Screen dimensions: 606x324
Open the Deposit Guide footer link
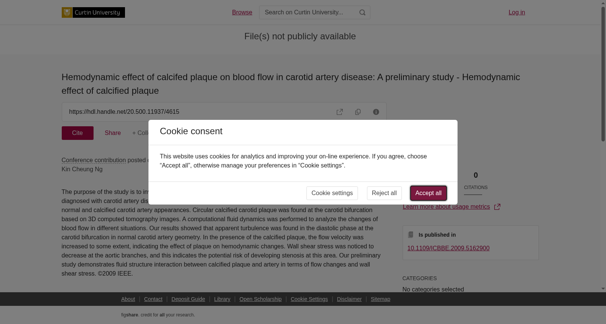click(x=188, y=299)
